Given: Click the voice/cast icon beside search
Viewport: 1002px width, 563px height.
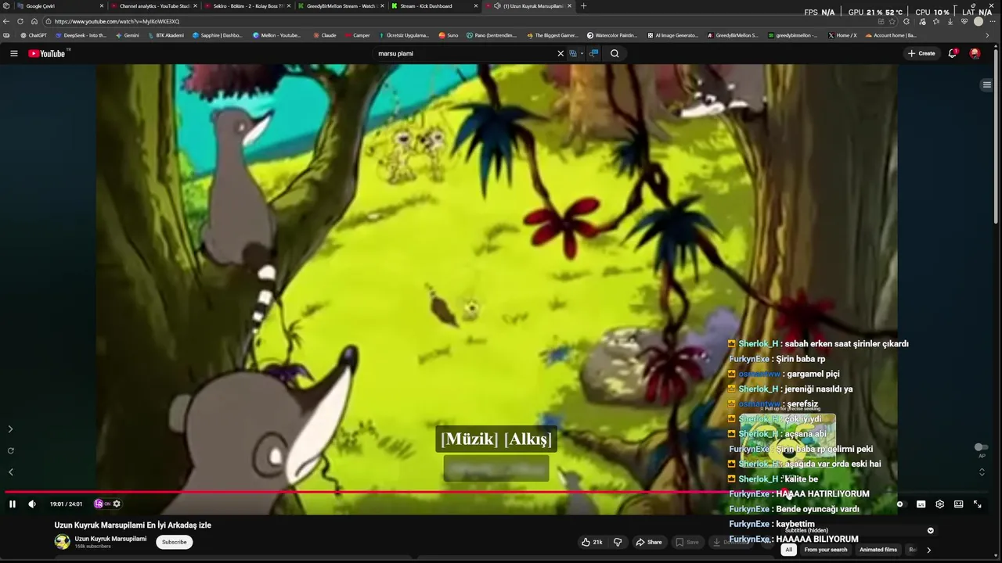Looking at the screenshot, I should pyautogui.click(x=593, y=53).
